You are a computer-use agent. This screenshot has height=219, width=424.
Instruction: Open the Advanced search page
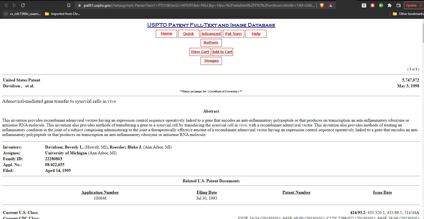(x=211, y=34)
